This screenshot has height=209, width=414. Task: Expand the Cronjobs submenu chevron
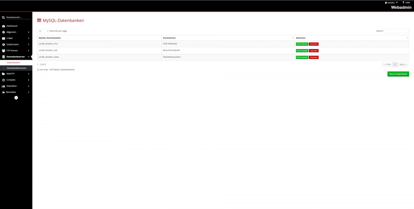(x=29, y=80)
